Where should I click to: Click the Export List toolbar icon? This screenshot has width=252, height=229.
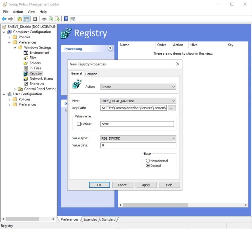[57, 19]
